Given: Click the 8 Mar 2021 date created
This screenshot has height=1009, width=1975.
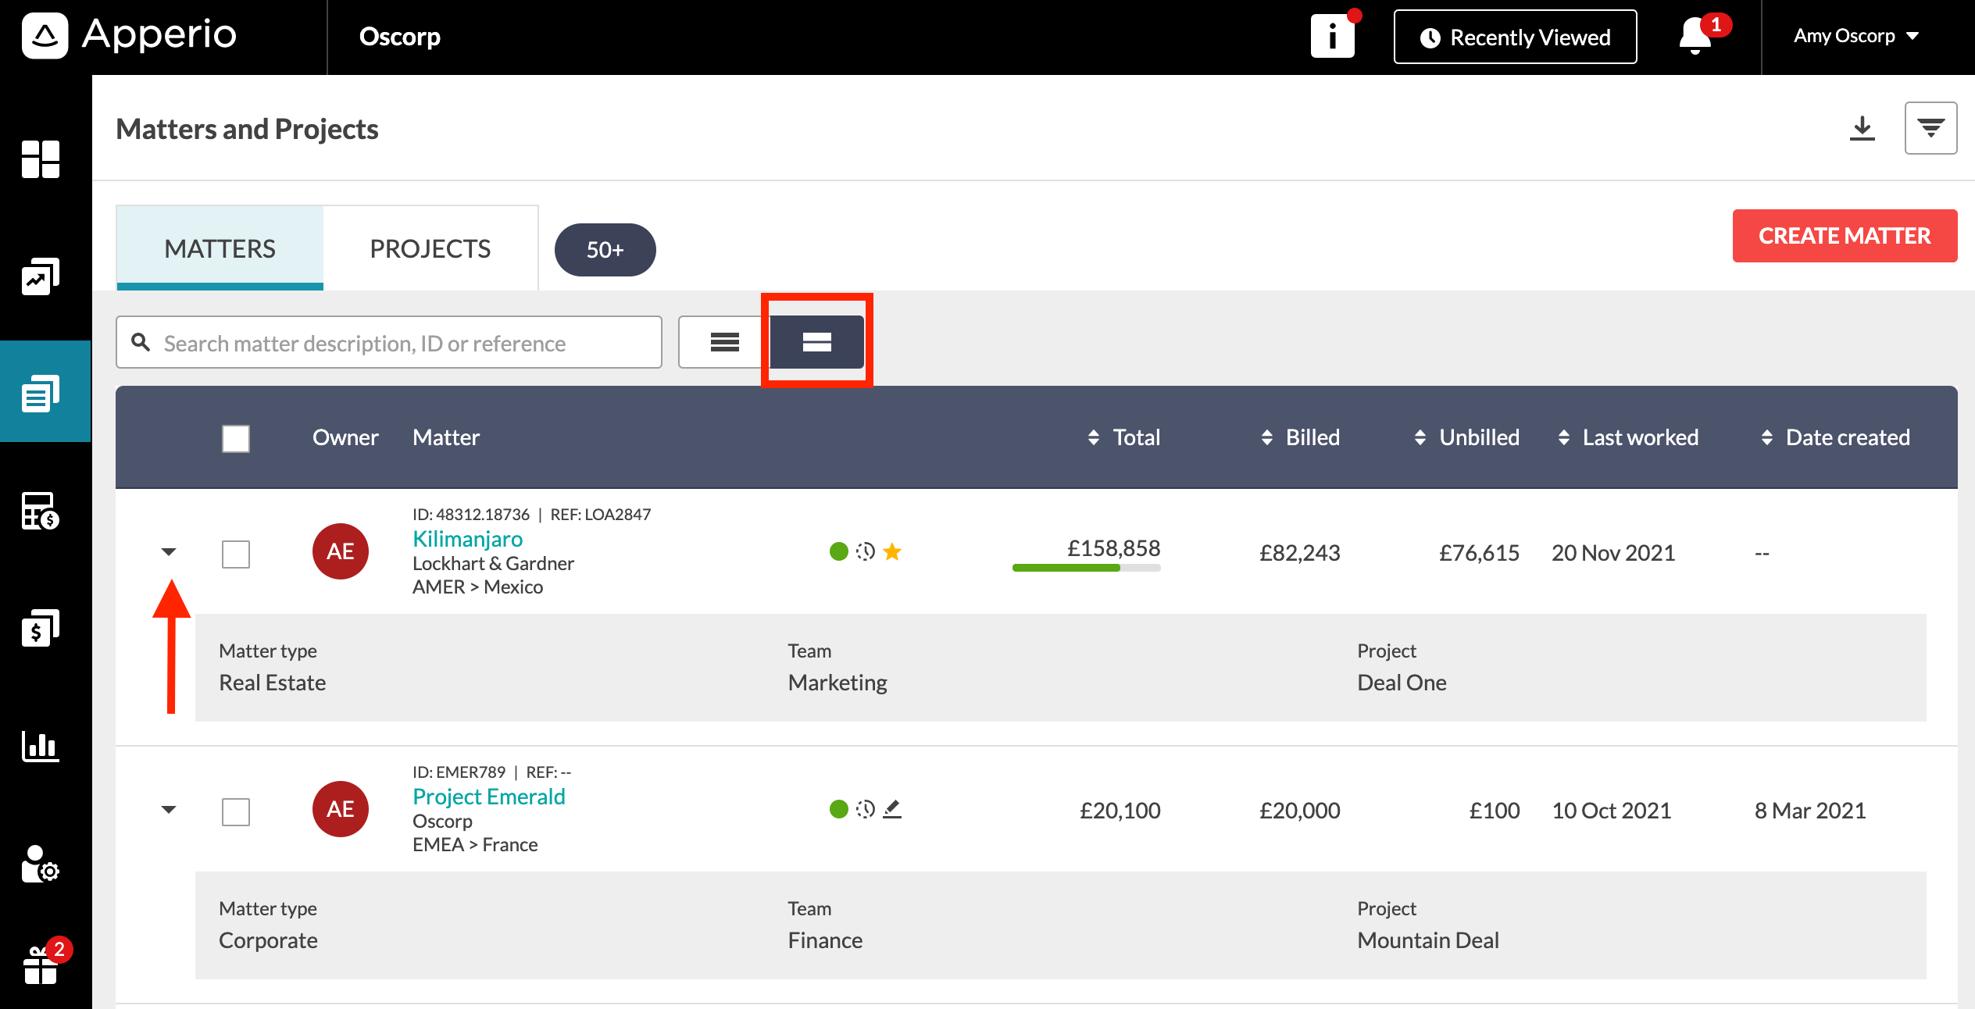Looking at the screenshot, I should coord(1810,811).
